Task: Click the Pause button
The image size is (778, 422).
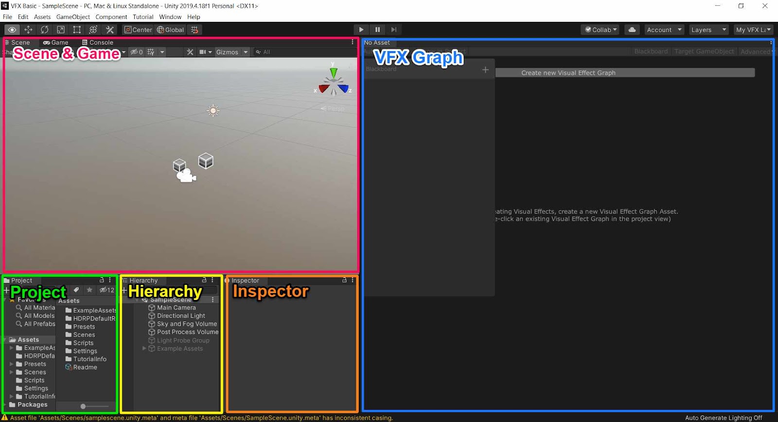Action: coord(377,30)
